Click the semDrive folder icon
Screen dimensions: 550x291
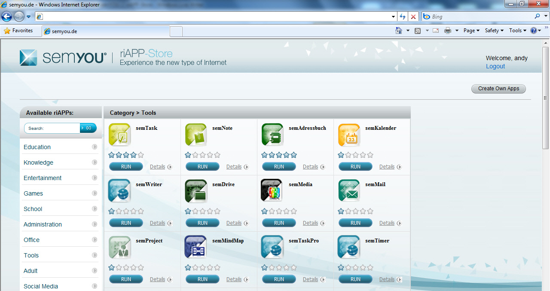tap(196, 191)
